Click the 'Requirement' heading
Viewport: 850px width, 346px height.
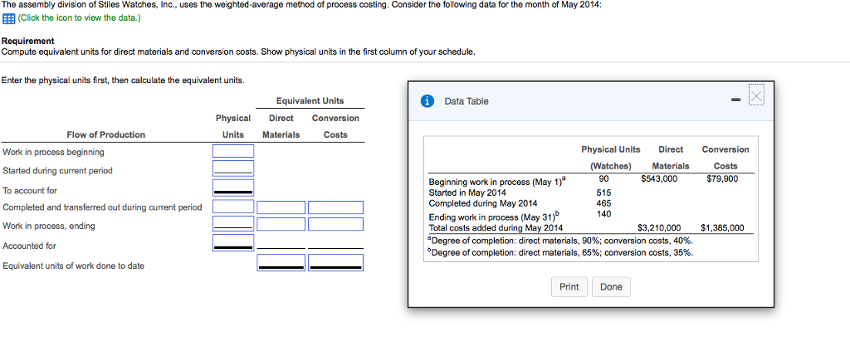tap(27, 41)
